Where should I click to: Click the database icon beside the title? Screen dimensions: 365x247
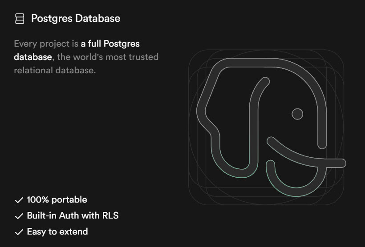20,18
